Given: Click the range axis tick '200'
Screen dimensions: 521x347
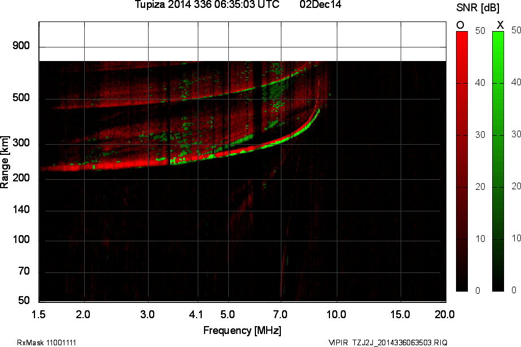Looking at the screenshot, I should click(21, 178).
